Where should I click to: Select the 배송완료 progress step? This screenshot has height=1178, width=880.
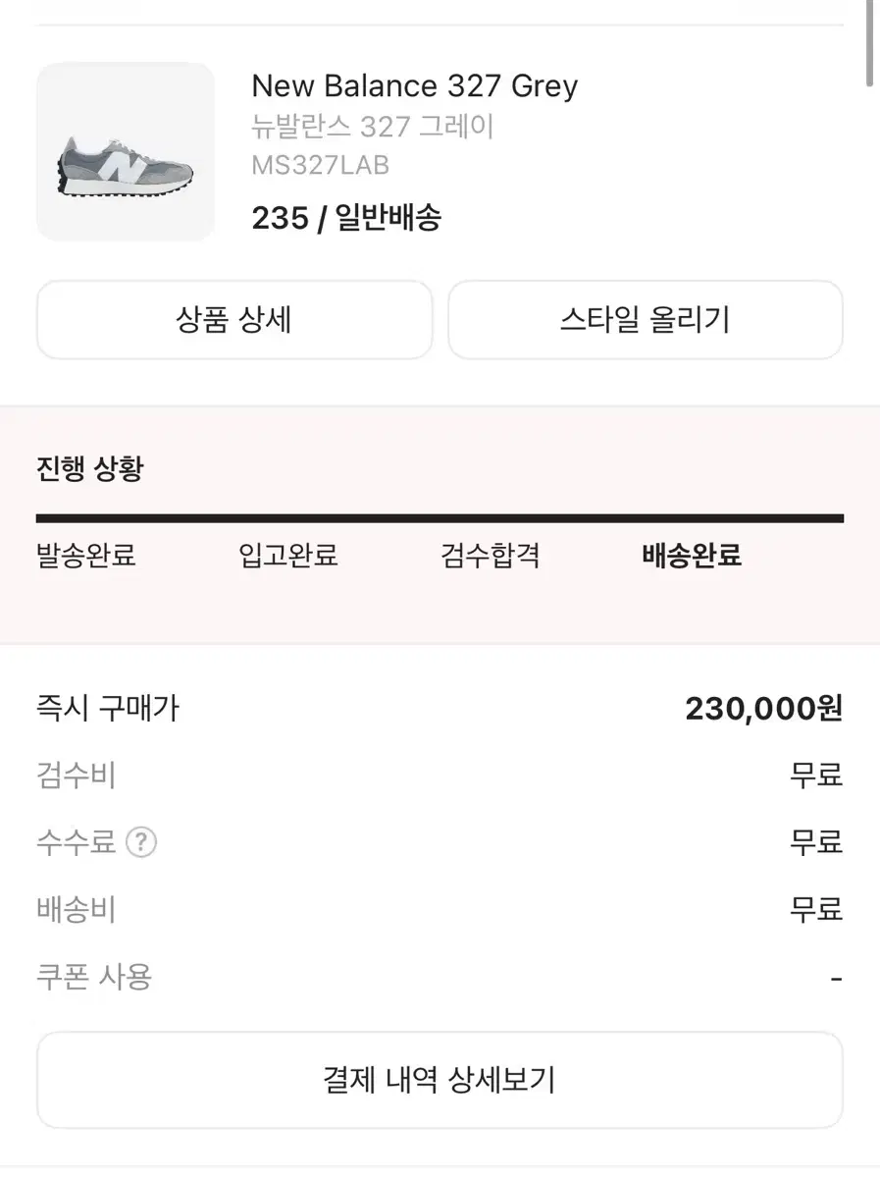coord(692,556)
